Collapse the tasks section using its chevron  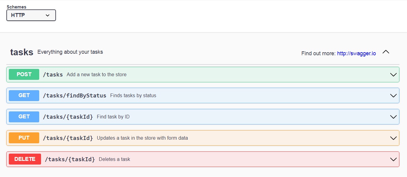click(x=386, y=52)
